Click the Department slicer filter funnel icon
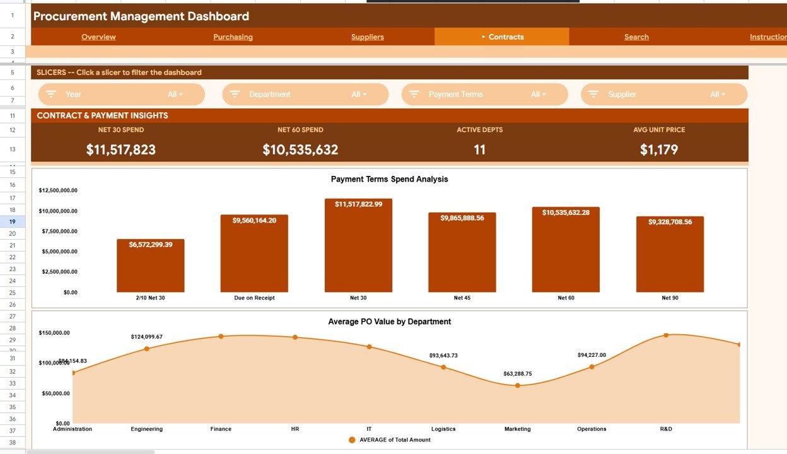Image resolution: width=787 pixels, height=454 pixels. pyautogui.click(x=234, y=94)
